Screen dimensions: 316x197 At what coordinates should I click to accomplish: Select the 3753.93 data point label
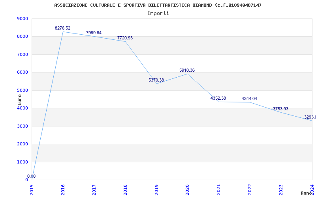[280, 109]
